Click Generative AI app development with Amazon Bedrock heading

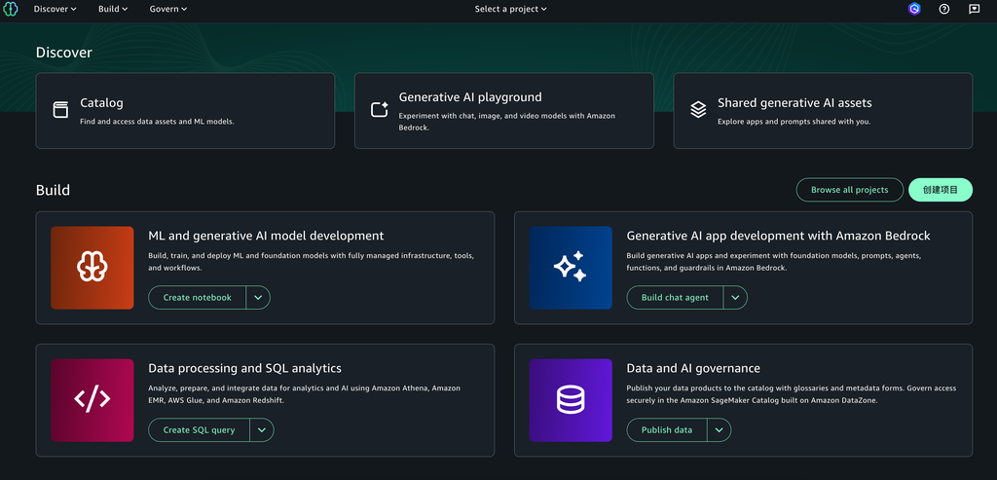(x=778, y=236)
